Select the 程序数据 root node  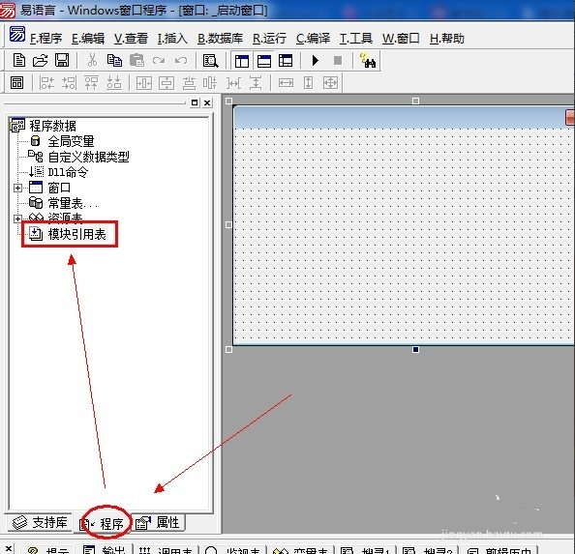(53, 126)
